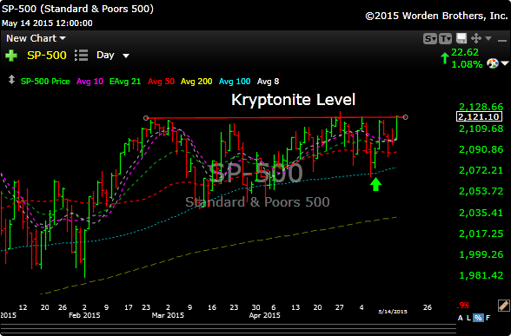Select the Avg 100 indicator legend
The height and width of the screenshot is (336, 511).
pyautogui.click(x=235, y=82)
